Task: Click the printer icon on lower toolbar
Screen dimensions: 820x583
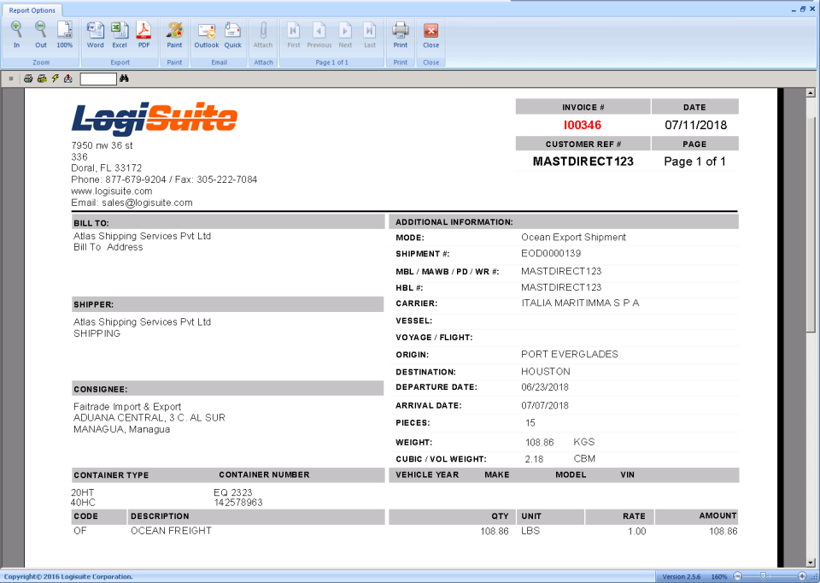Action: (x=28, y=79)
